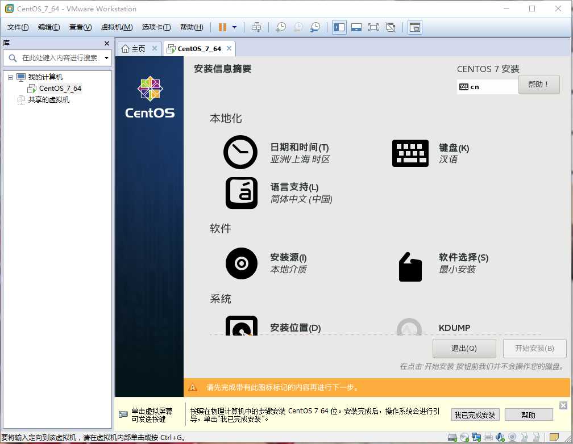The image size is (573, 444).
Task: Open the 文件(F) menu
Action: 18,27
